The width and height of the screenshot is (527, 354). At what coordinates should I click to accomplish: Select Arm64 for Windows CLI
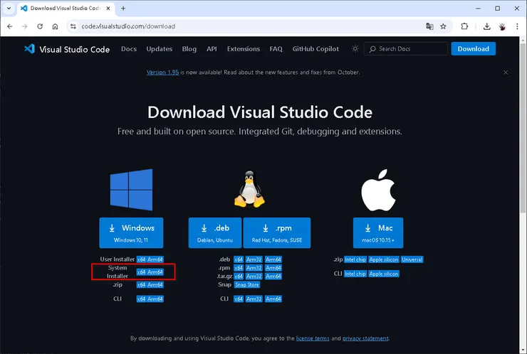pos(155,299)
